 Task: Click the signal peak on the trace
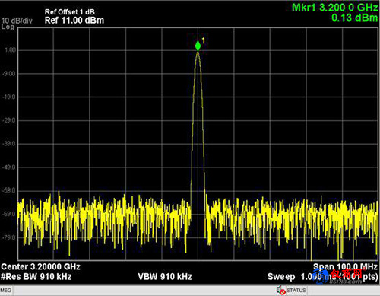(x=198, y=53)
